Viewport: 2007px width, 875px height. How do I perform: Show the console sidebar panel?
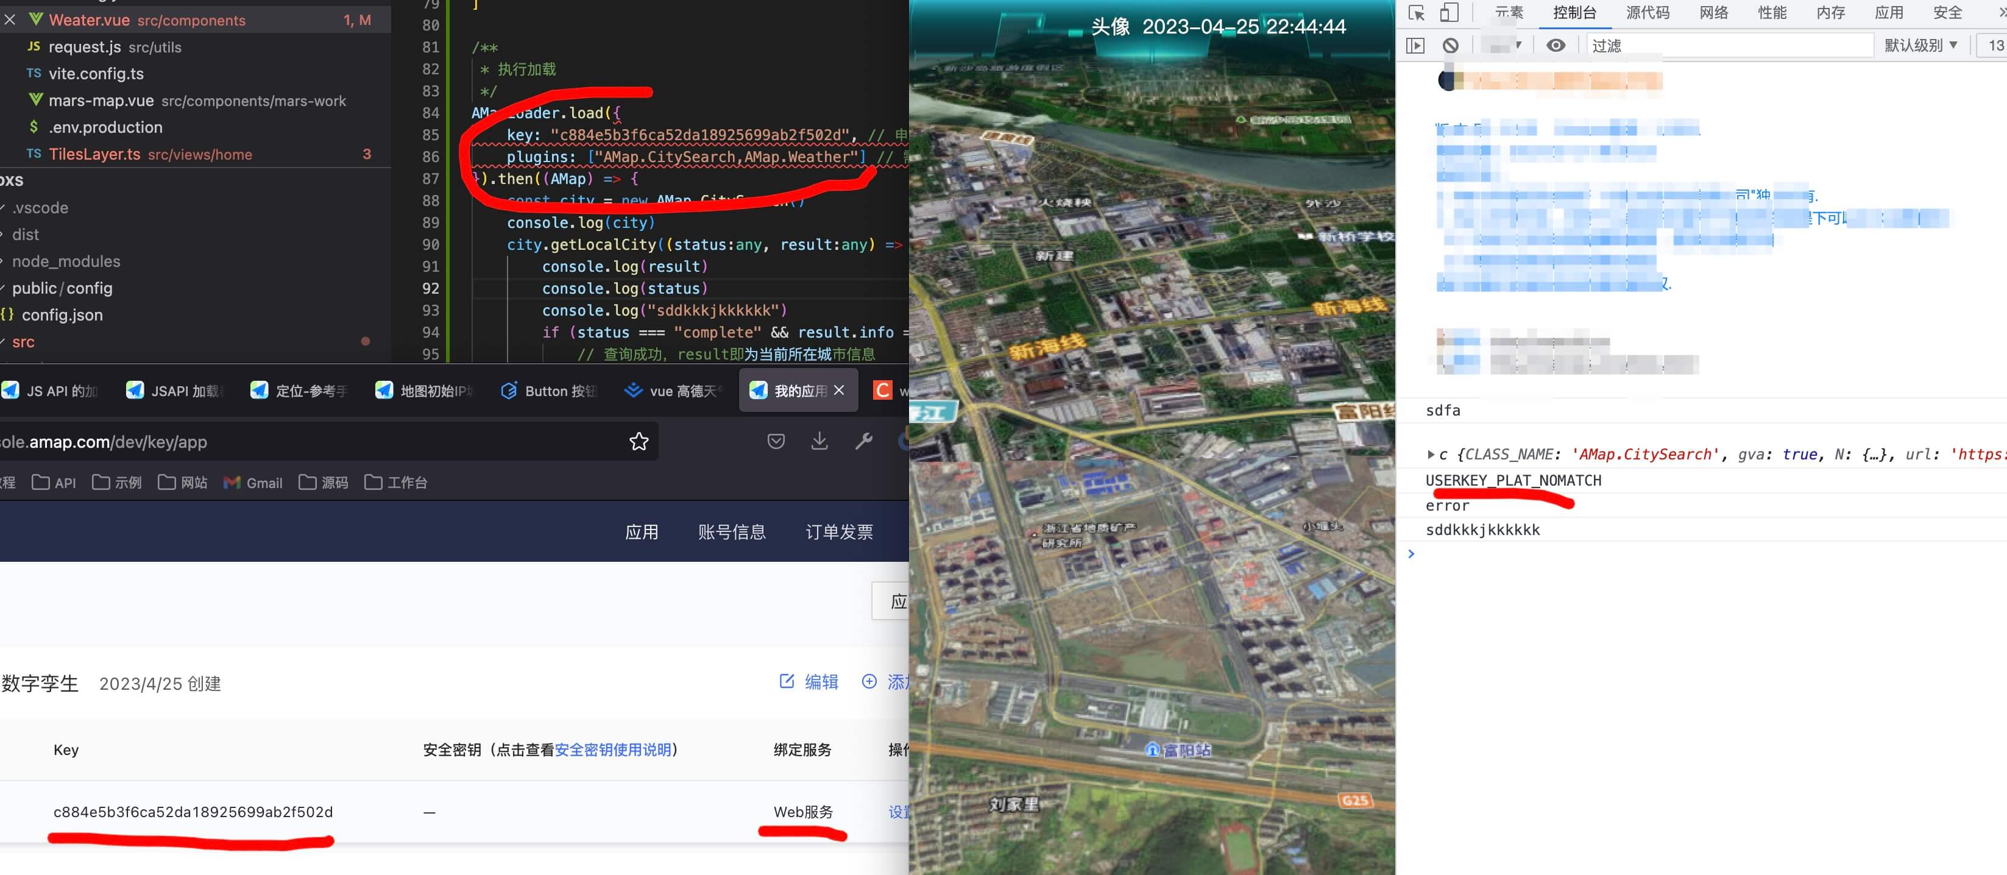tap(1415, 46)
